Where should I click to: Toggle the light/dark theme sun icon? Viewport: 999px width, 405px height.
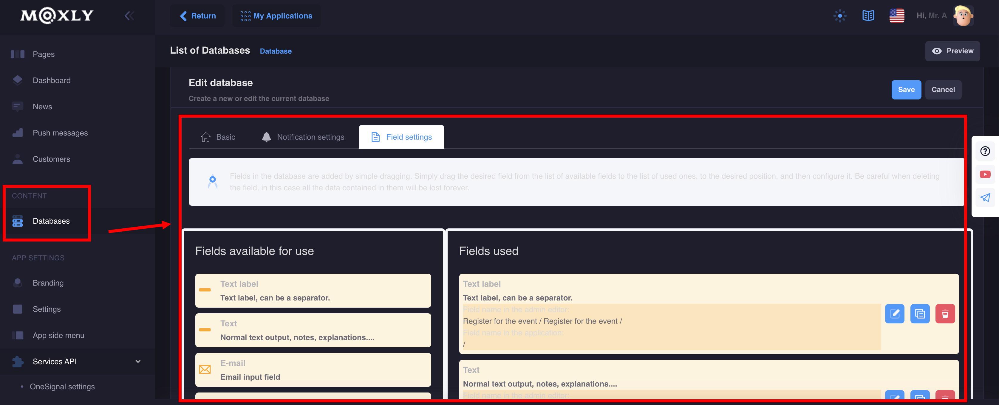(x=840, y=16)
